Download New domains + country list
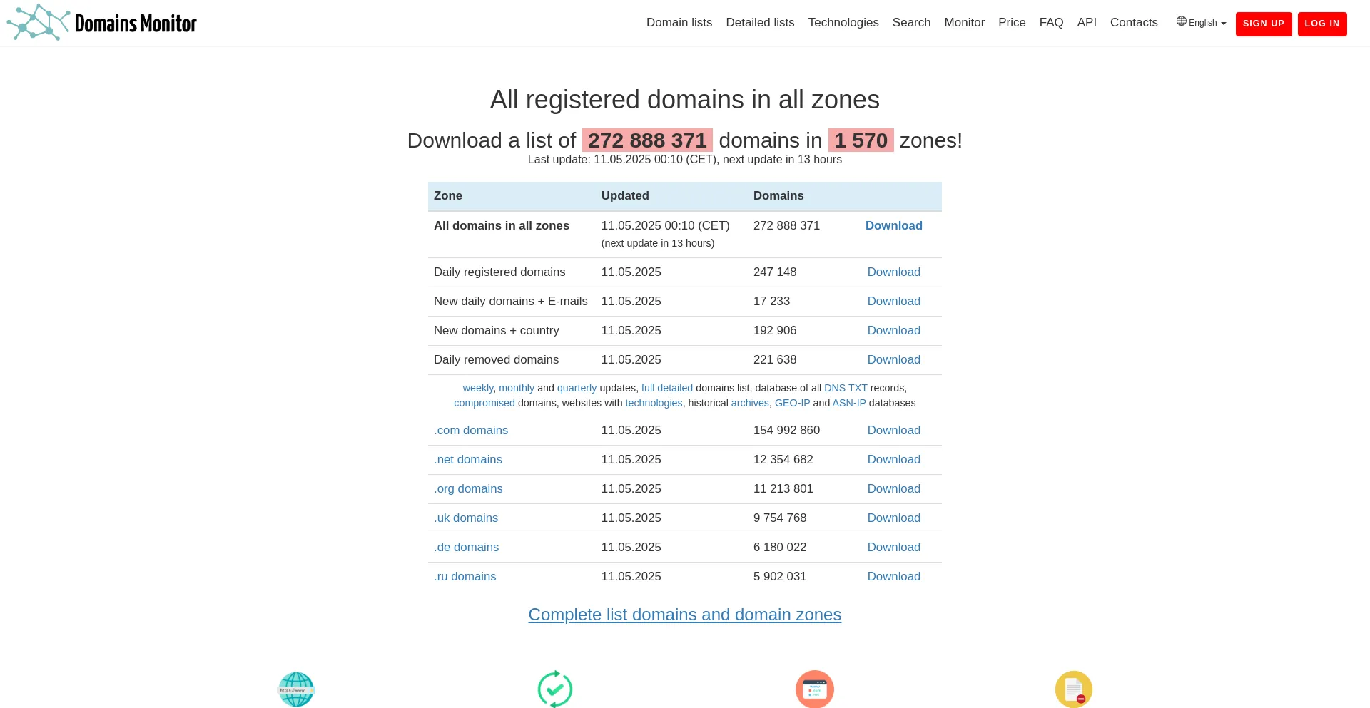 (x=893, y=331)
